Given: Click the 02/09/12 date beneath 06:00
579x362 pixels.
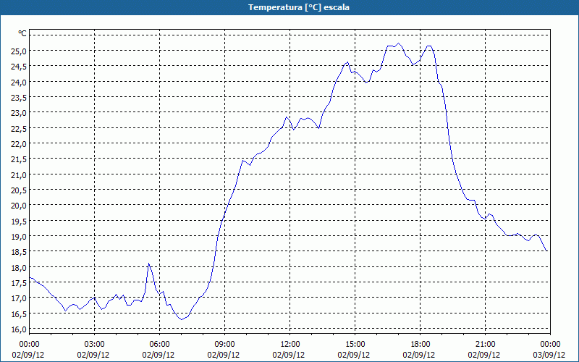Looking at the screenshot, I should click(159, 355).
